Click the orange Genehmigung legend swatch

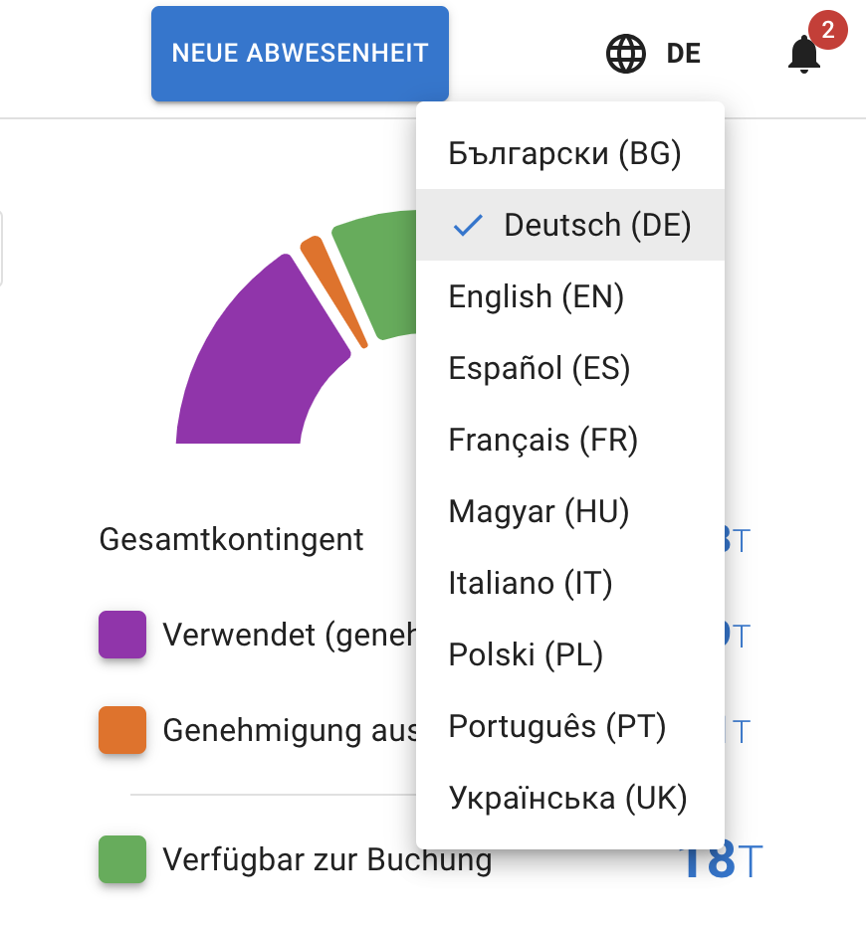pyautogui.click(x=121, y=730)
